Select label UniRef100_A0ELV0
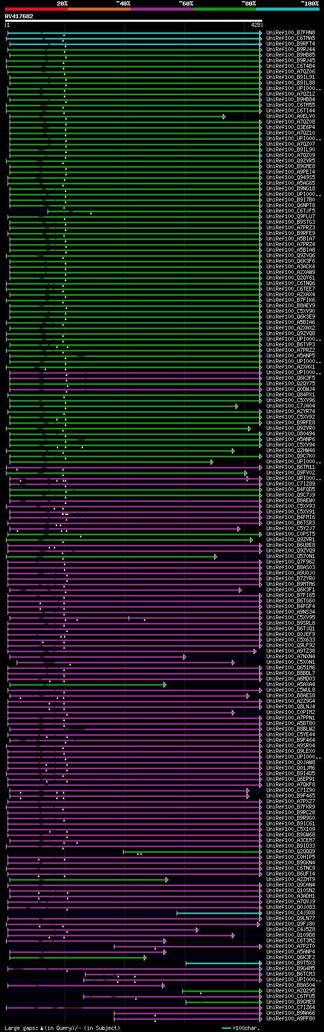The height and width of the screenshot is (1032, 324). point(291,116)
